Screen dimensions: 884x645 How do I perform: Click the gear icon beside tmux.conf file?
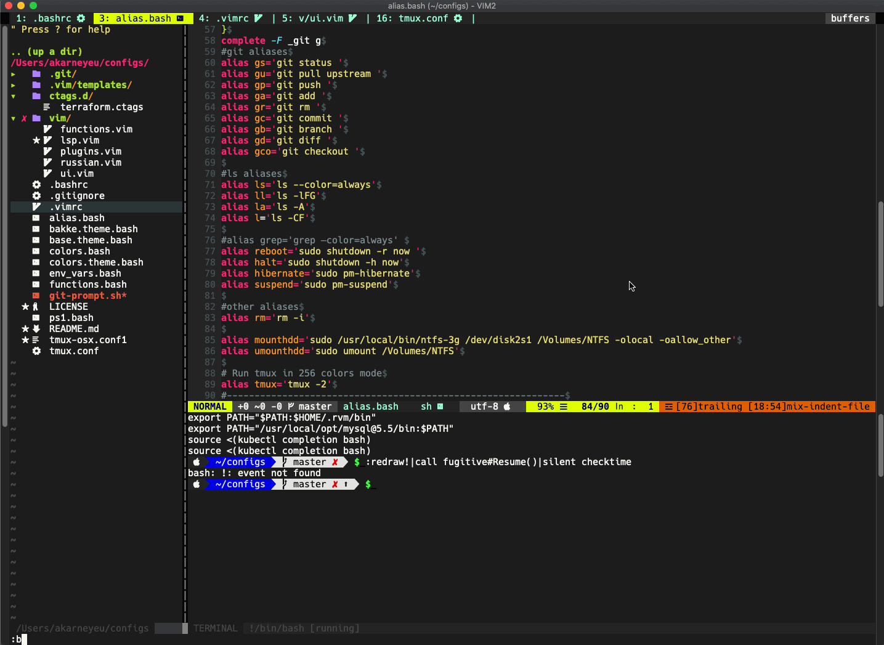tap(36, 351)
